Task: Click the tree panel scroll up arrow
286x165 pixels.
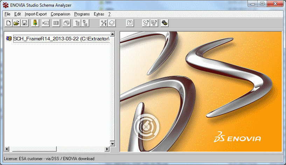Action: (x=112, y=34)
